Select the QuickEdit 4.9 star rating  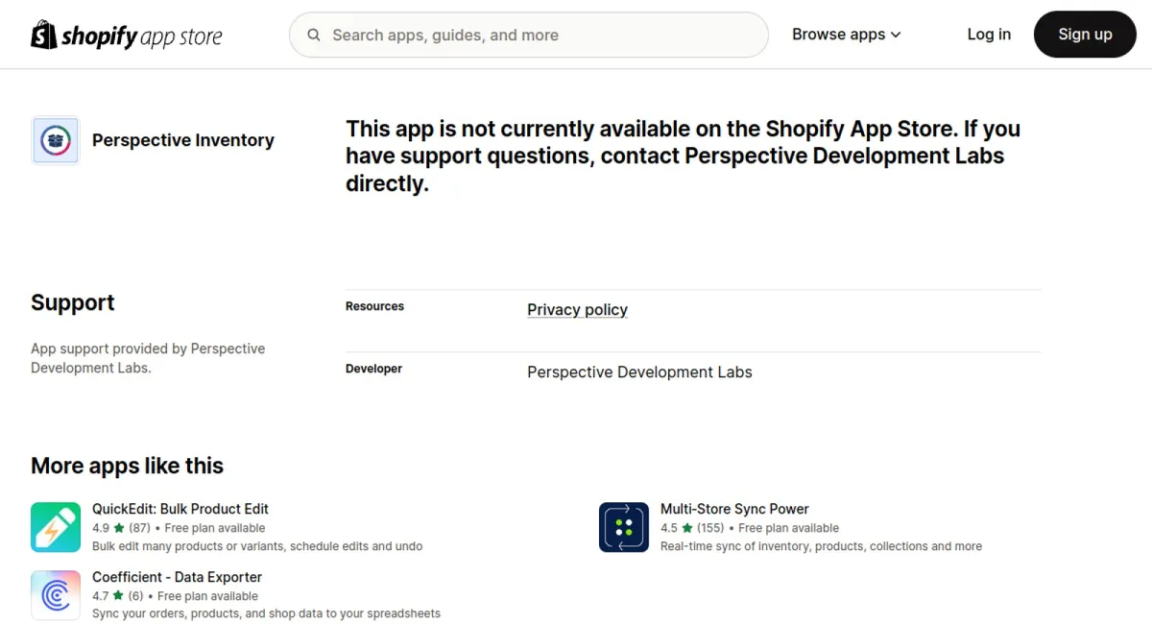click(x=121, y=528)
